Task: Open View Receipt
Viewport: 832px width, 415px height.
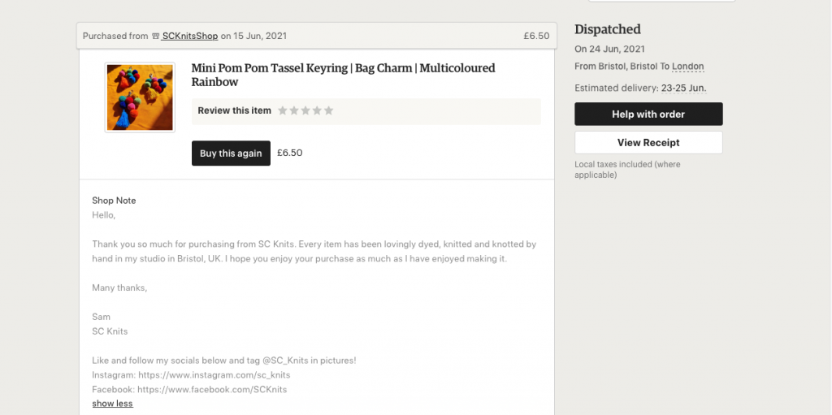Action: pyautogui.click(x=648, y=143)
